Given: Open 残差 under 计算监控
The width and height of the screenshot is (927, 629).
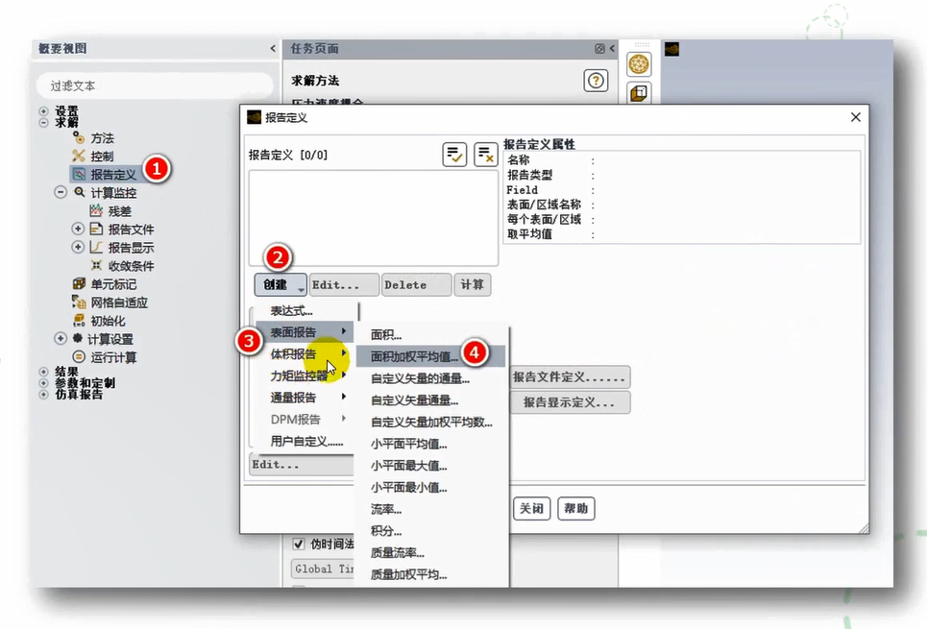Looking at the screenshot, I should (119, 211).
